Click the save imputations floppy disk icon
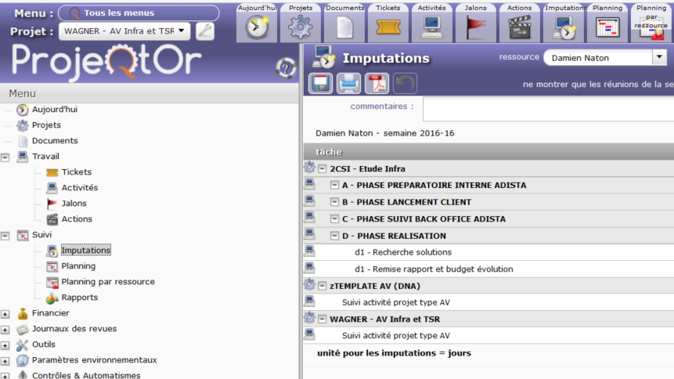Viewport: 674px width, 379px height. pos(321,83)
